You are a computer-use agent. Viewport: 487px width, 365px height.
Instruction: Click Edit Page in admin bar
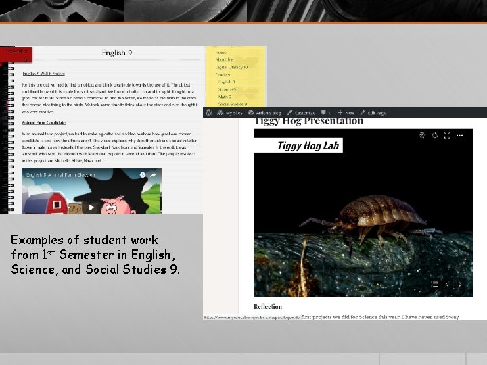pos(373,113)
